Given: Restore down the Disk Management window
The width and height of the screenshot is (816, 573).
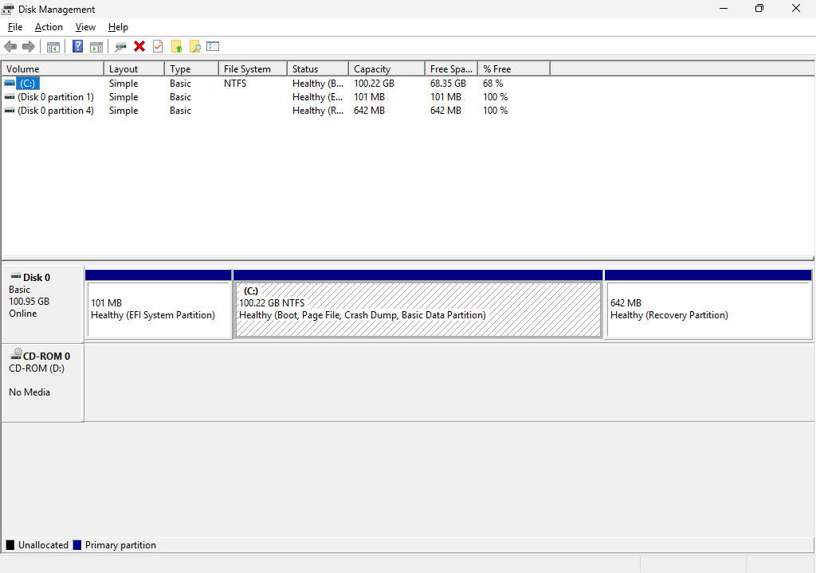Looking at the screenshot, I should (x=759, y=8).
